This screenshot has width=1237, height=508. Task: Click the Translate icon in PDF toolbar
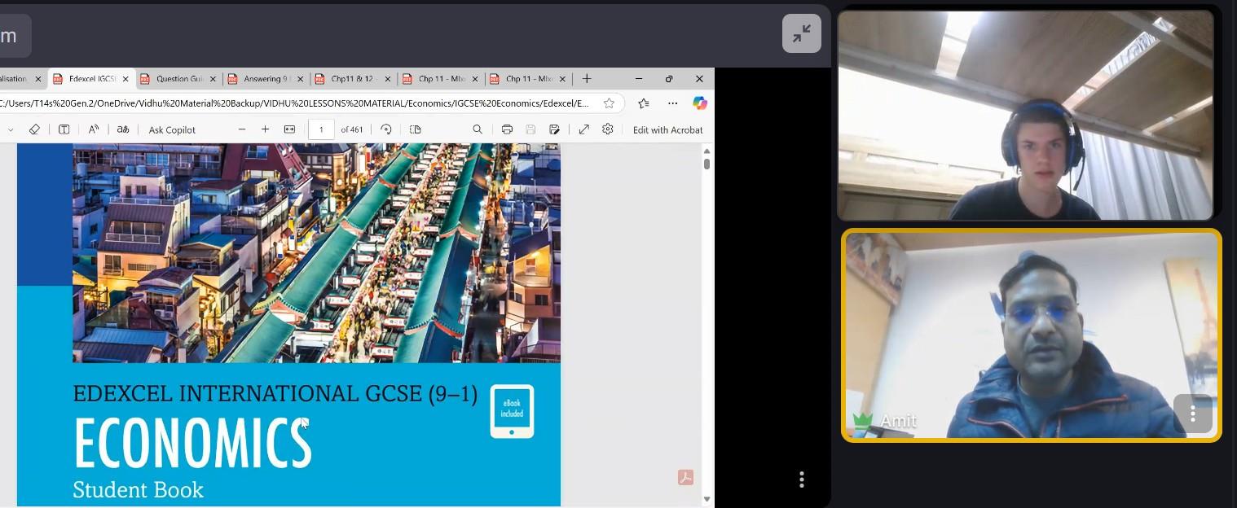[123, 129]
